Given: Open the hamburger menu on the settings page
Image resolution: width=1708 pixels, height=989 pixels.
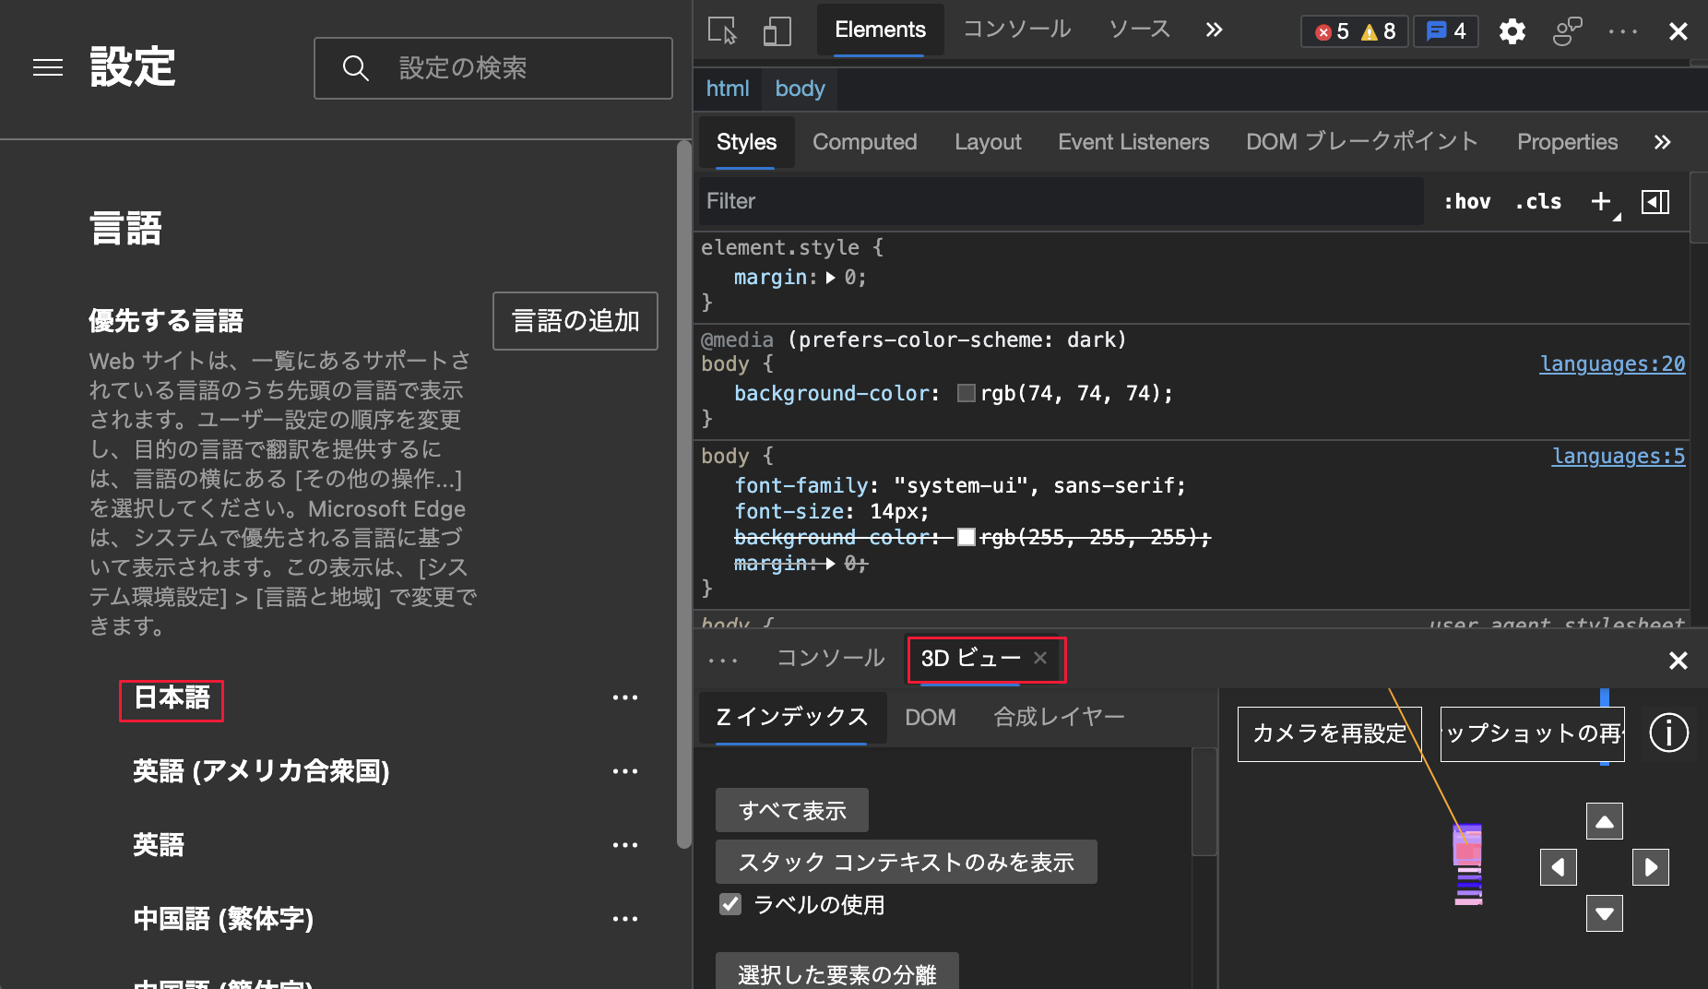Looking at the screenshot, I should point(48,67).
